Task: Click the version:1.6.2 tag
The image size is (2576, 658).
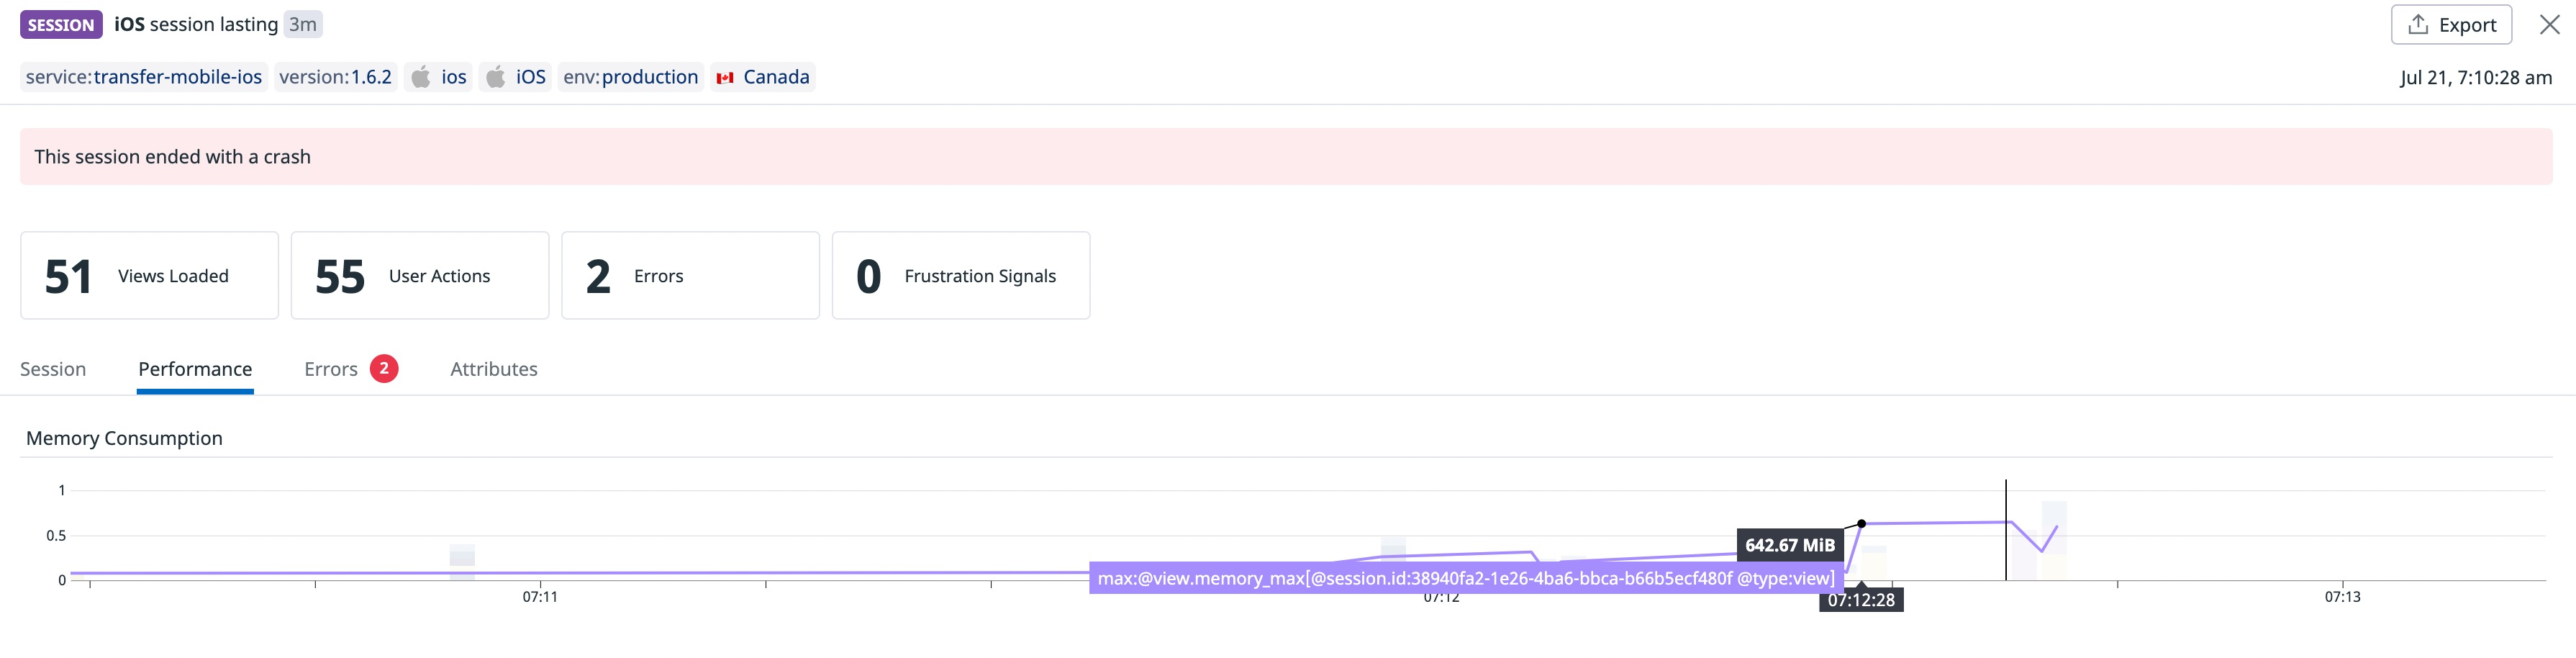Action: [x=336, y=76]
